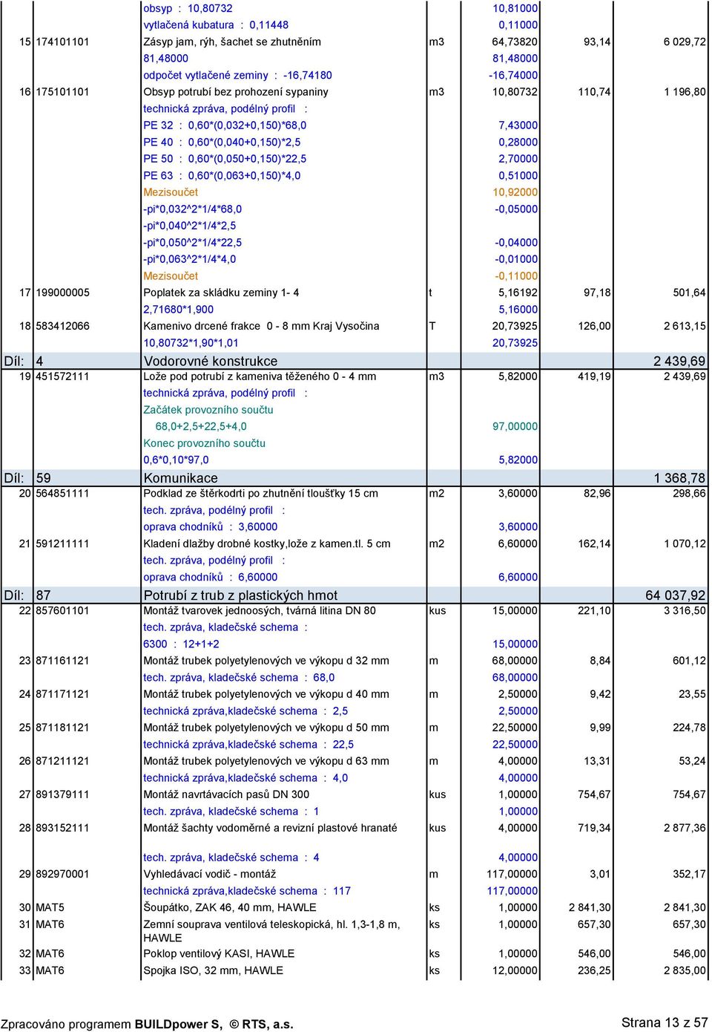This screenshot has height=1032, width=712.
Task: Click the code 871211121
Action: tap(62, 761)
